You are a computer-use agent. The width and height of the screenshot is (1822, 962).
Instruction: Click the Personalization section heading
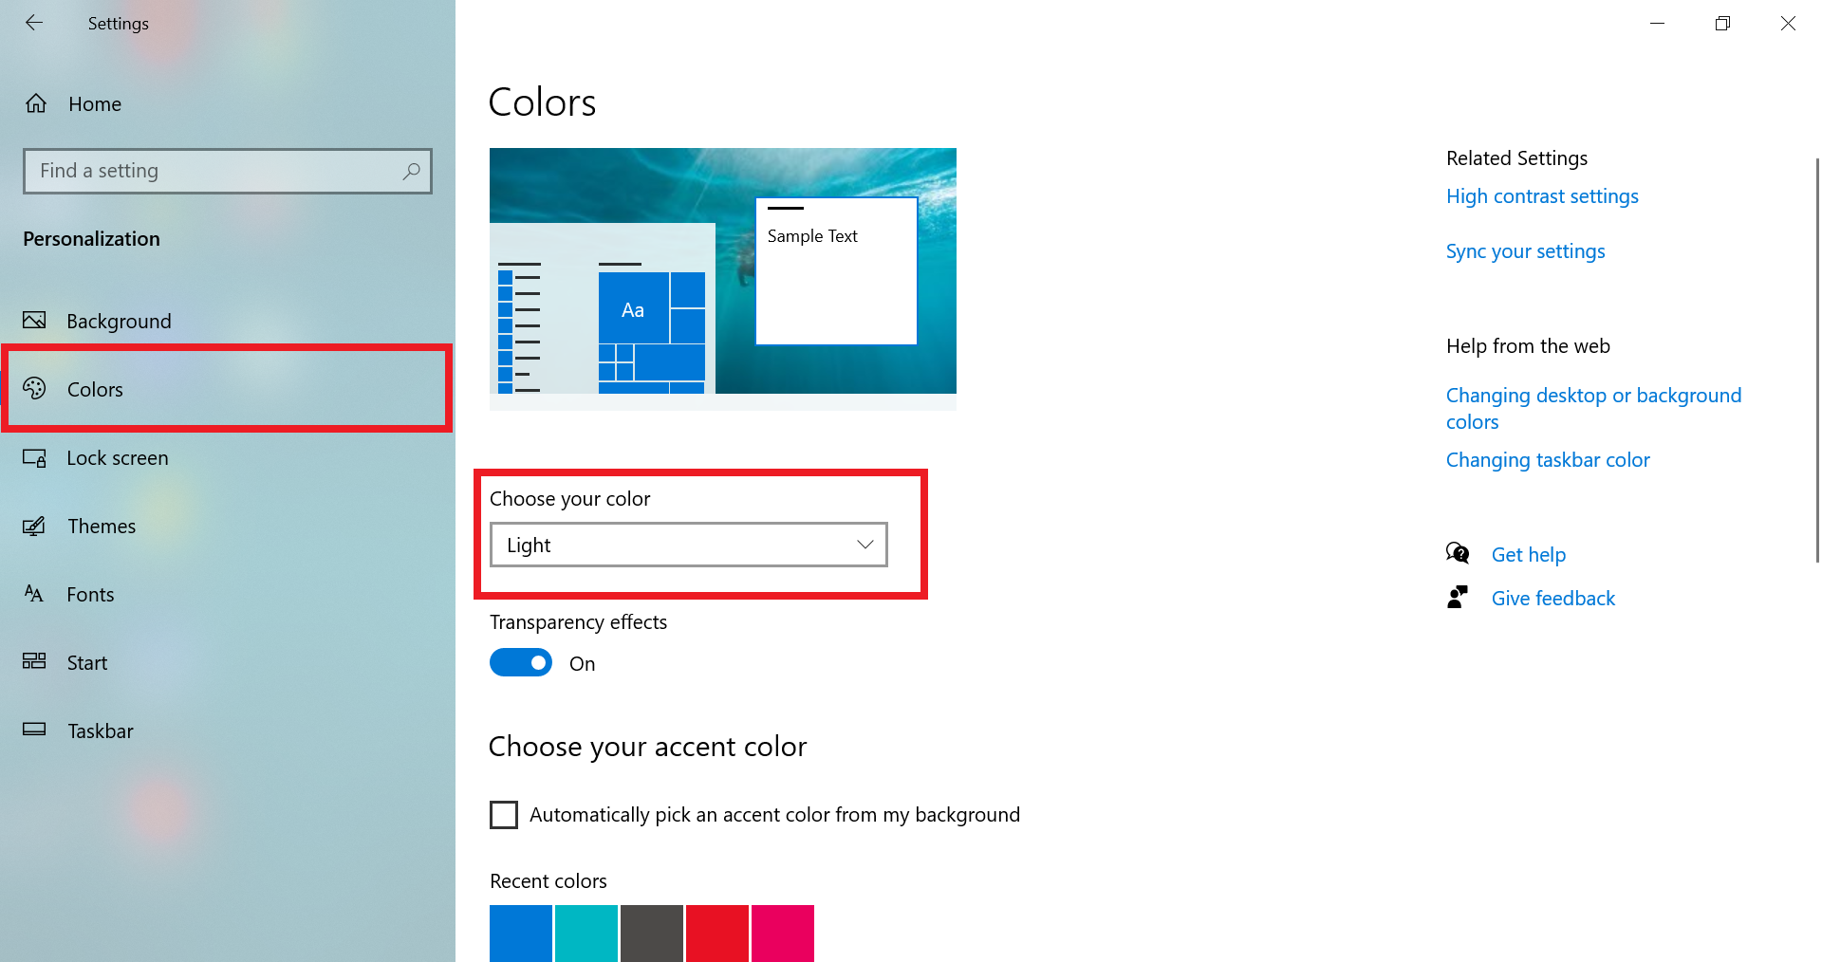coord(91,239)
